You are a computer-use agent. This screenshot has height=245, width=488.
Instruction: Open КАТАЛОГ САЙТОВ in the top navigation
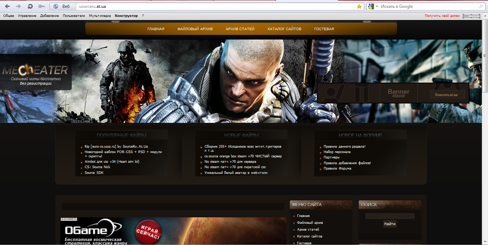pyautogui.click(x=285, y=29)
